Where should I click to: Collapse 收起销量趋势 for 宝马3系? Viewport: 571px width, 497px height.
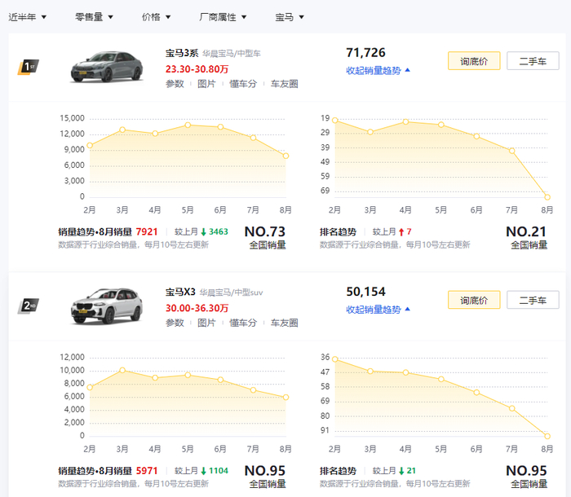tap(378, 70)
